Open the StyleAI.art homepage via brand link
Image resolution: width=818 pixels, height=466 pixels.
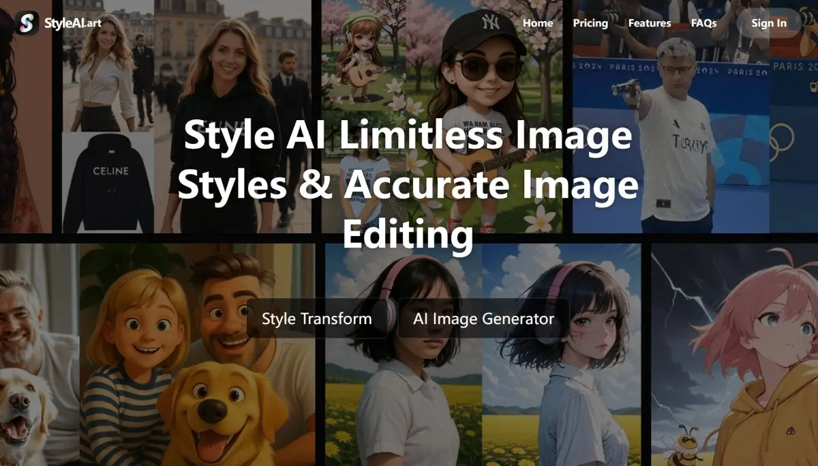(x=72, y=22)
